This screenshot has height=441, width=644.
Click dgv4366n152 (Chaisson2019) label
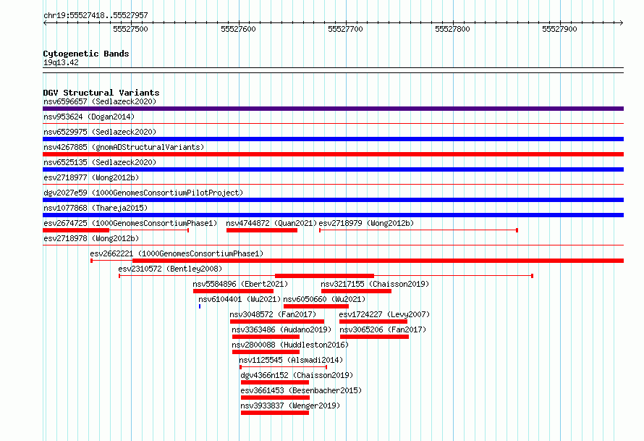click(x=297, y=375)
